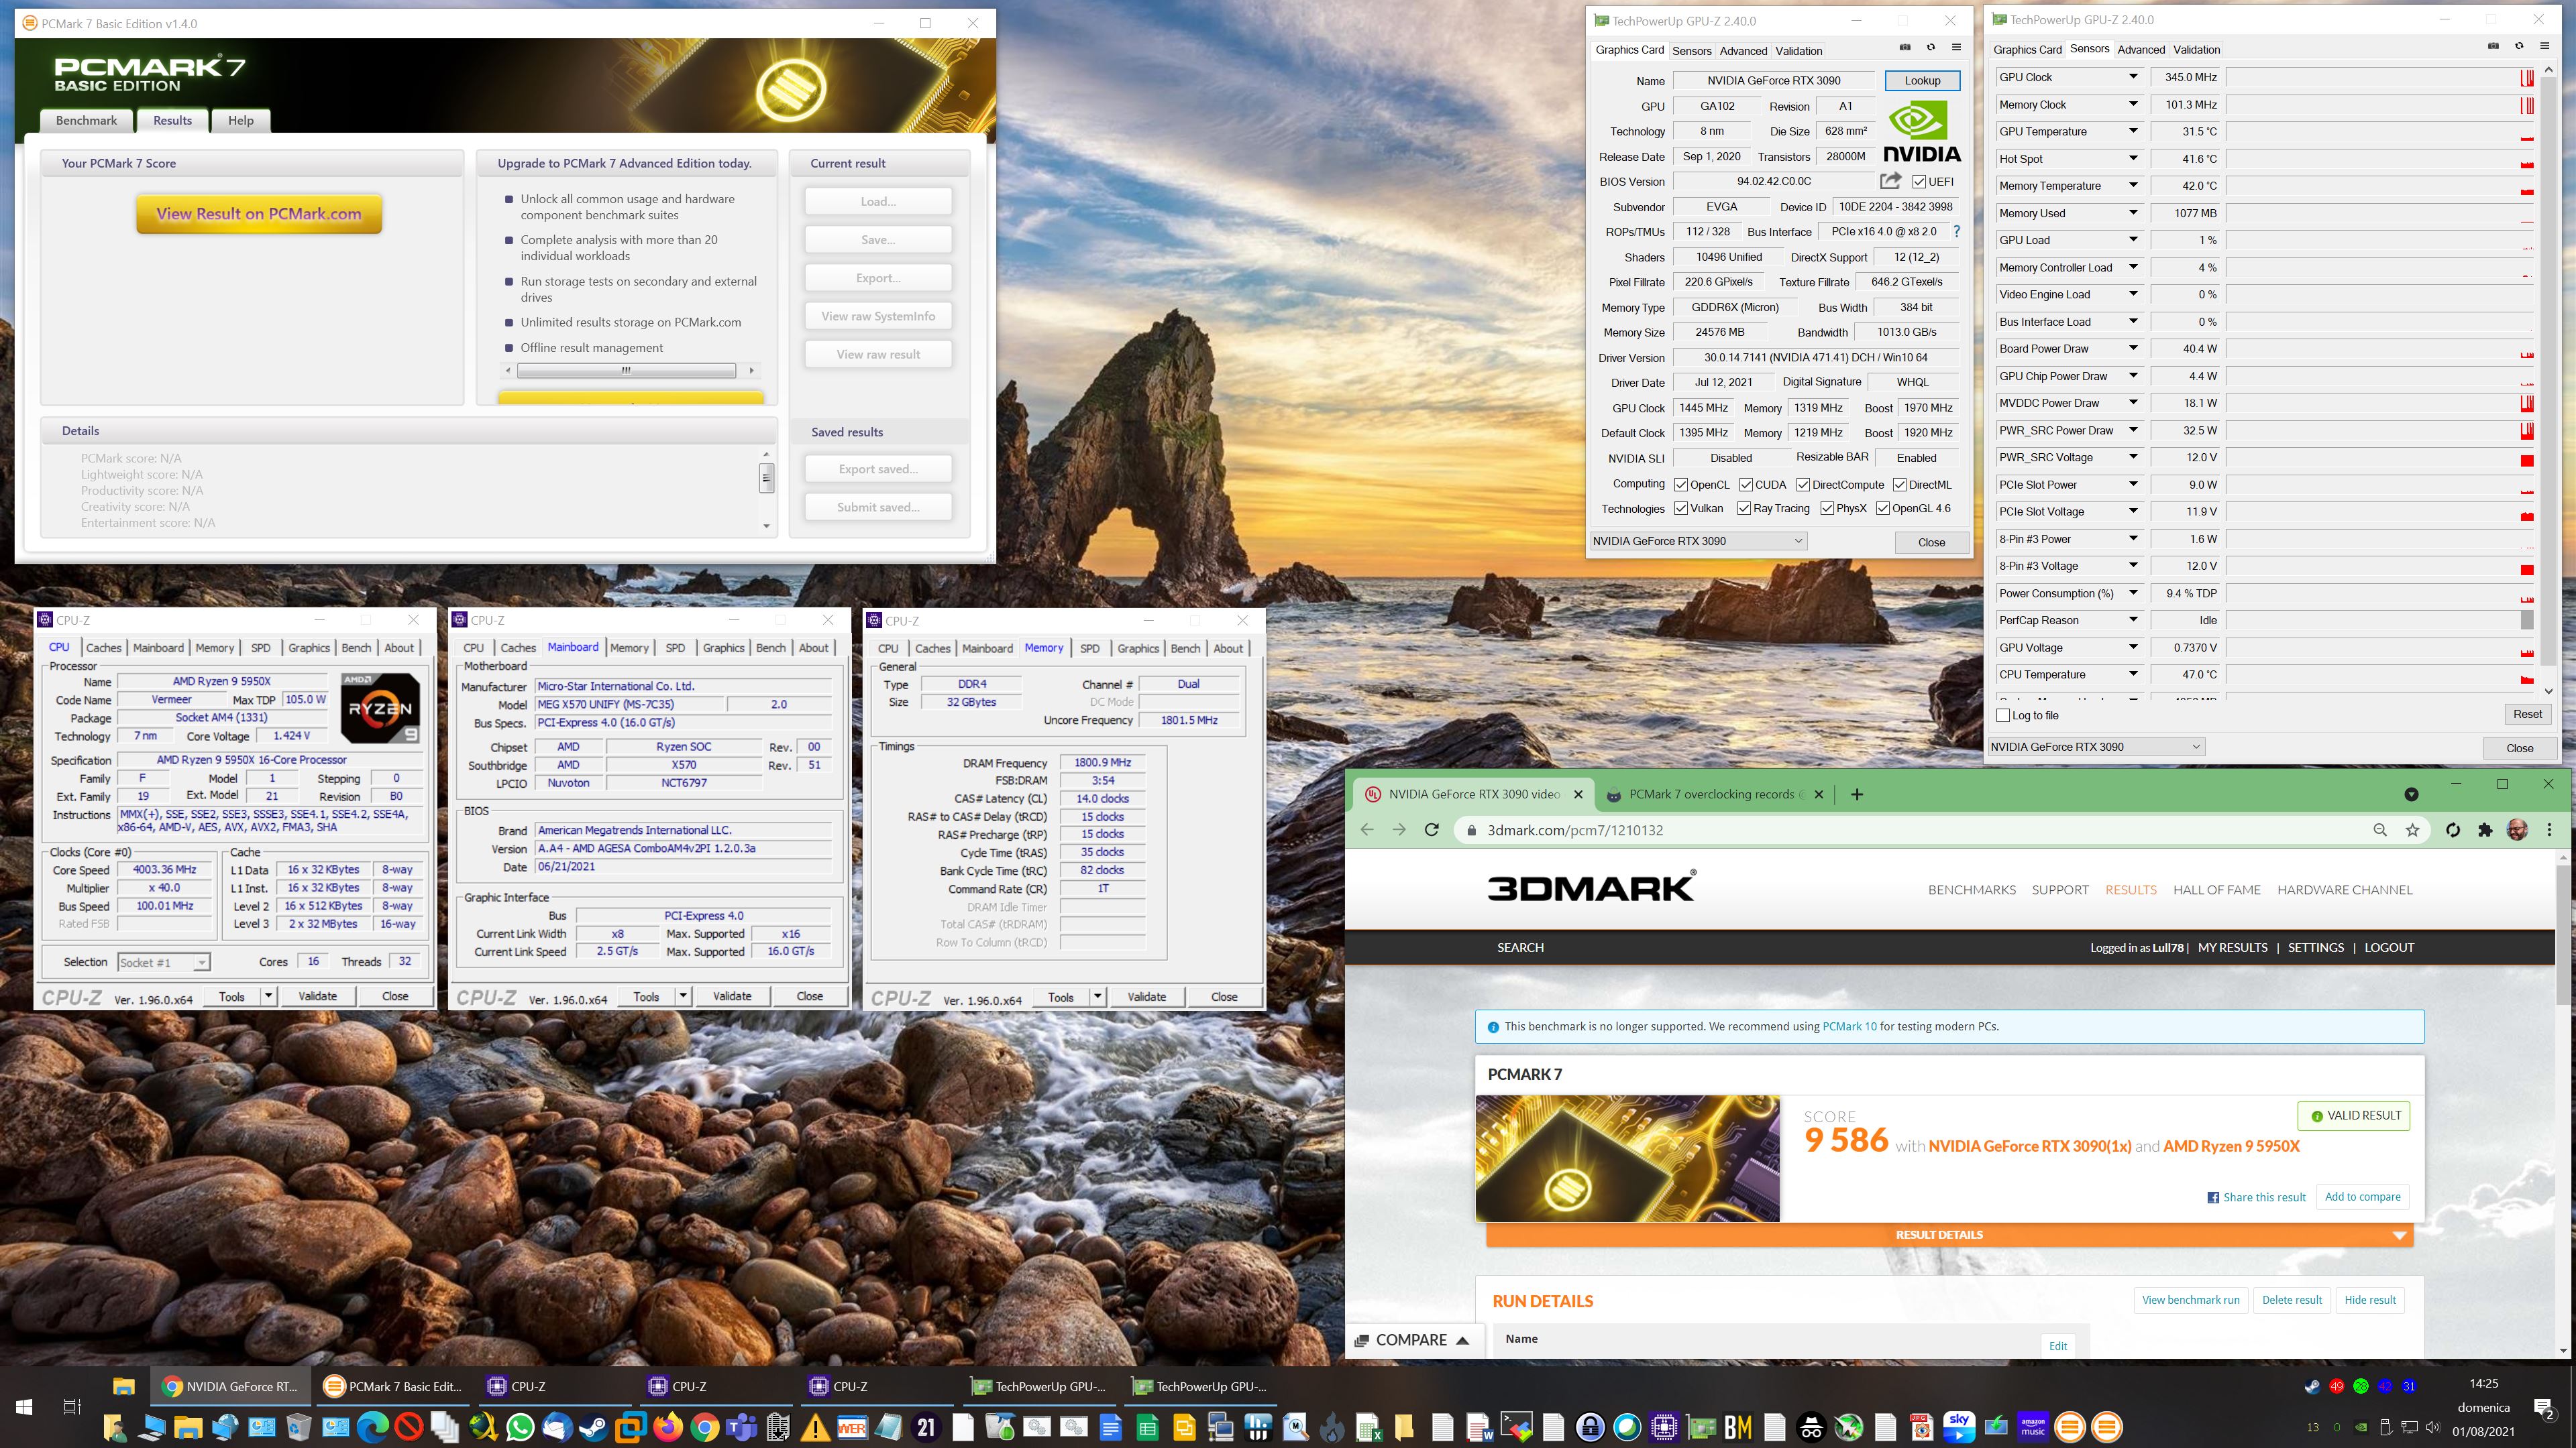
Task: Click the GPU-Z refresh icon in Graphics Card window
Action: (1931, 47)
